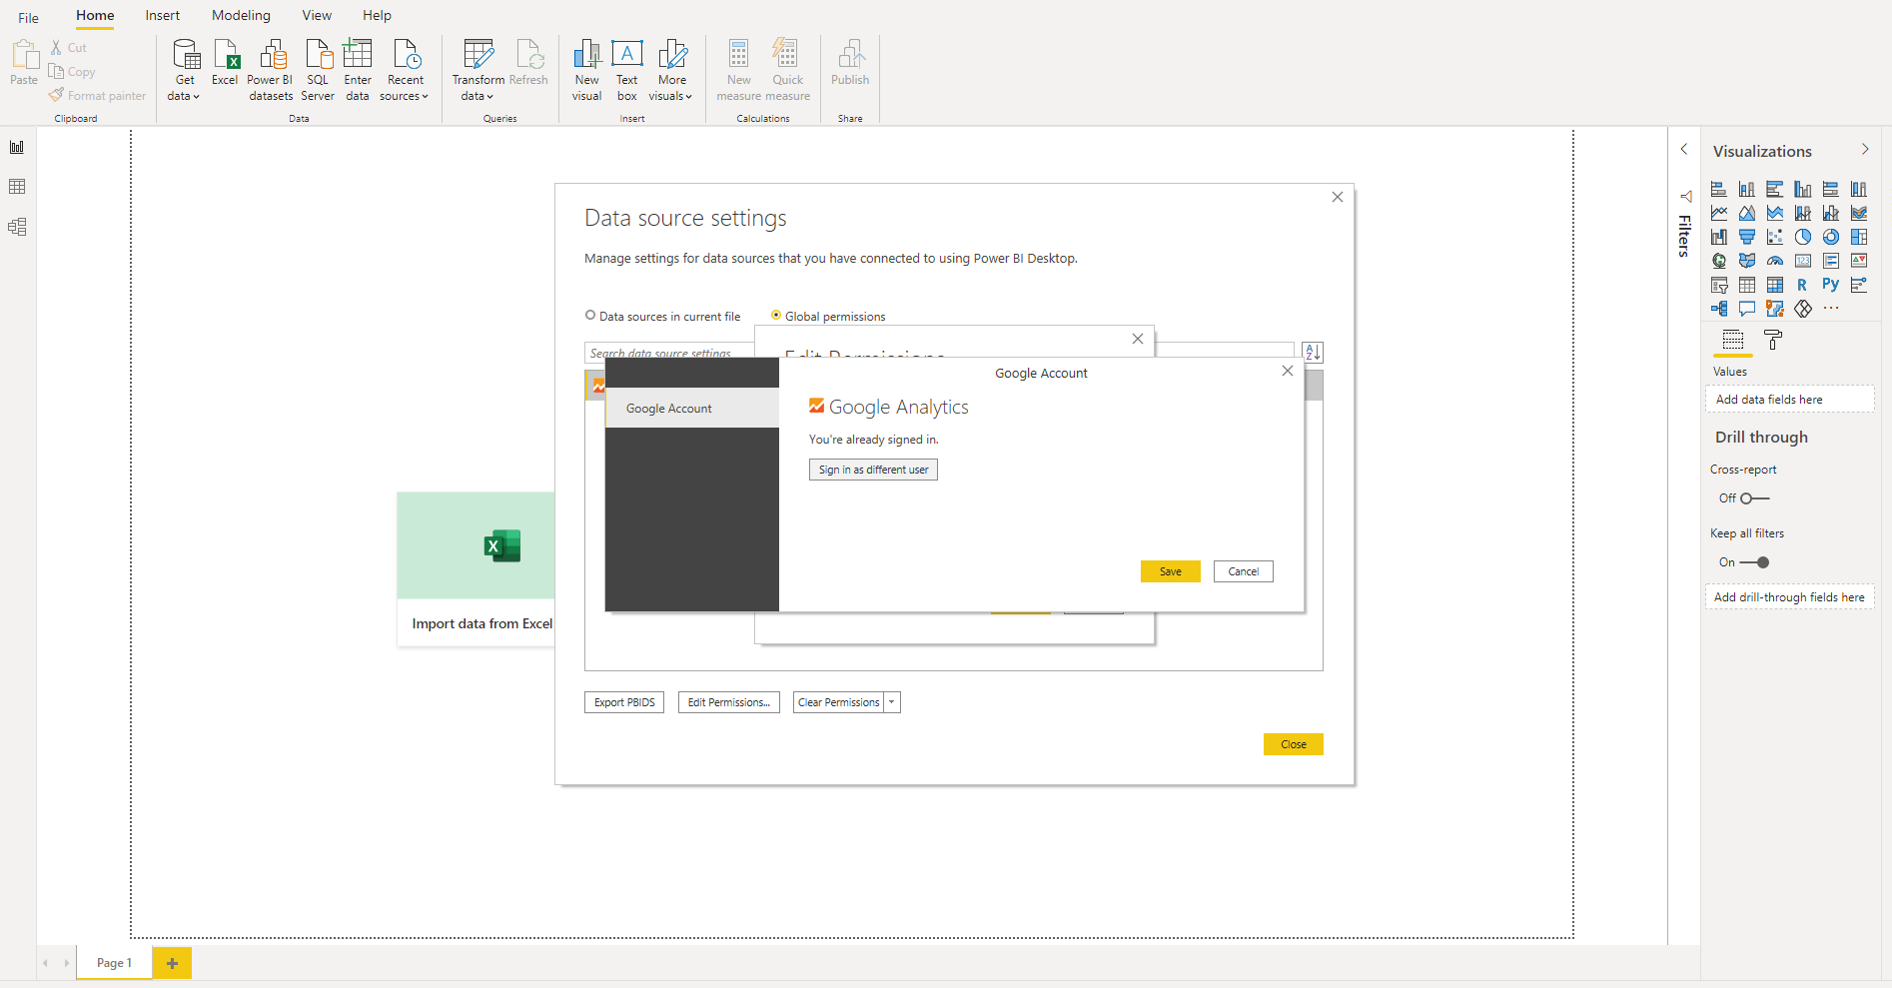This screenshot has height=988, width=1892.
Task: Click the sort A-Z icon in dialog
Action: 1313,352
